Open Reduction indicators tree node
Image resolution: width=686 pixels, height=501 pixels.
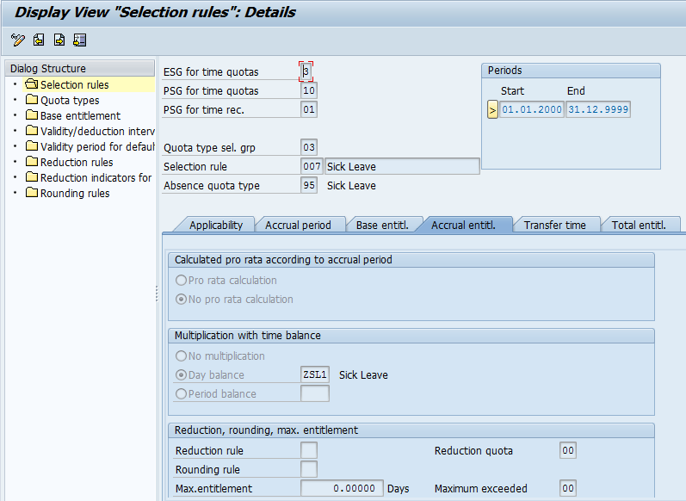click(x=95, y=178)
